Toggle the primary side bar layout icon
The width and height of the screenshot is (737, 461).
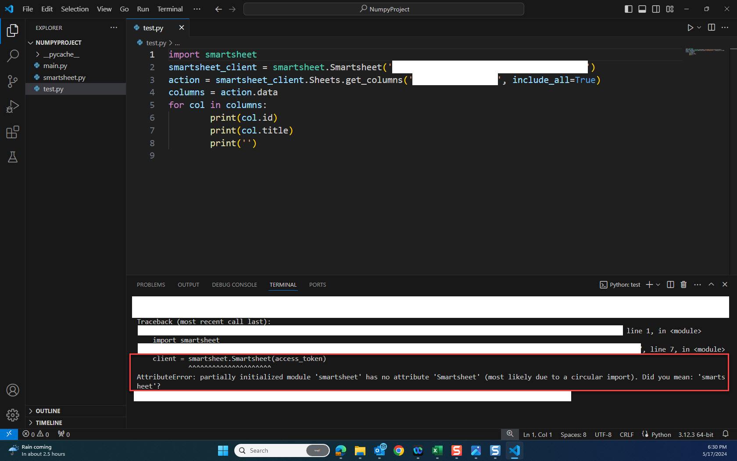pos(628,9)
